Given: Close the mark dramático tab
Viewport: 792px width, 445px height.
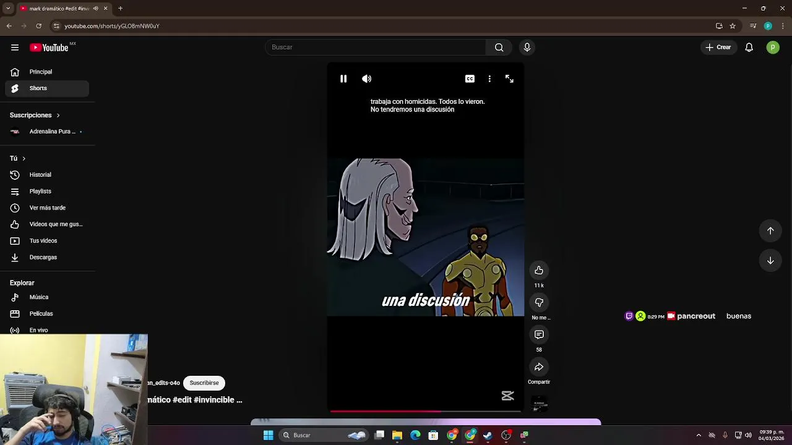Looking at the screenshot, I should 105,9.
